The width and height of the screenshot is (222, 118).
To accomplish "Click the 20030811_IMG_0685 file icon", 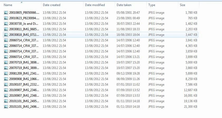I will click(x=6, y=29).
